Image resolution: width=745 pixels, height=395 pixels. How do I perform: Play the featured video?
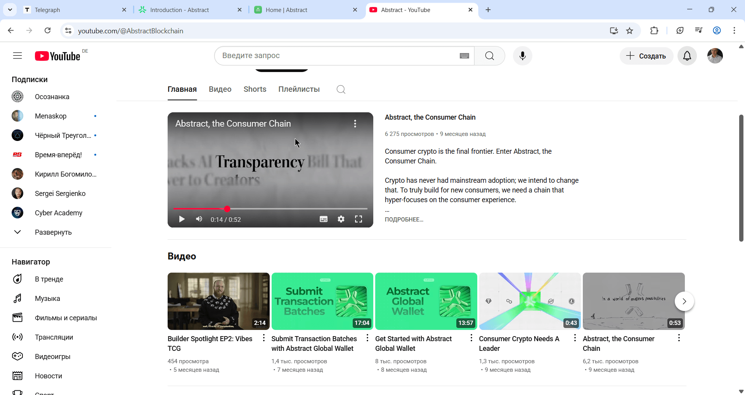point(182,219)
